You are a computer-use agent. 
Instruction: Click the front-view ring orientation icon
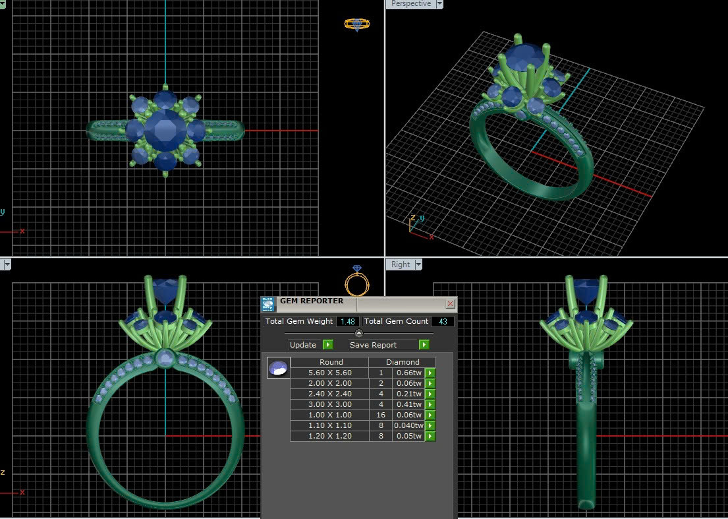click(356, 282)
